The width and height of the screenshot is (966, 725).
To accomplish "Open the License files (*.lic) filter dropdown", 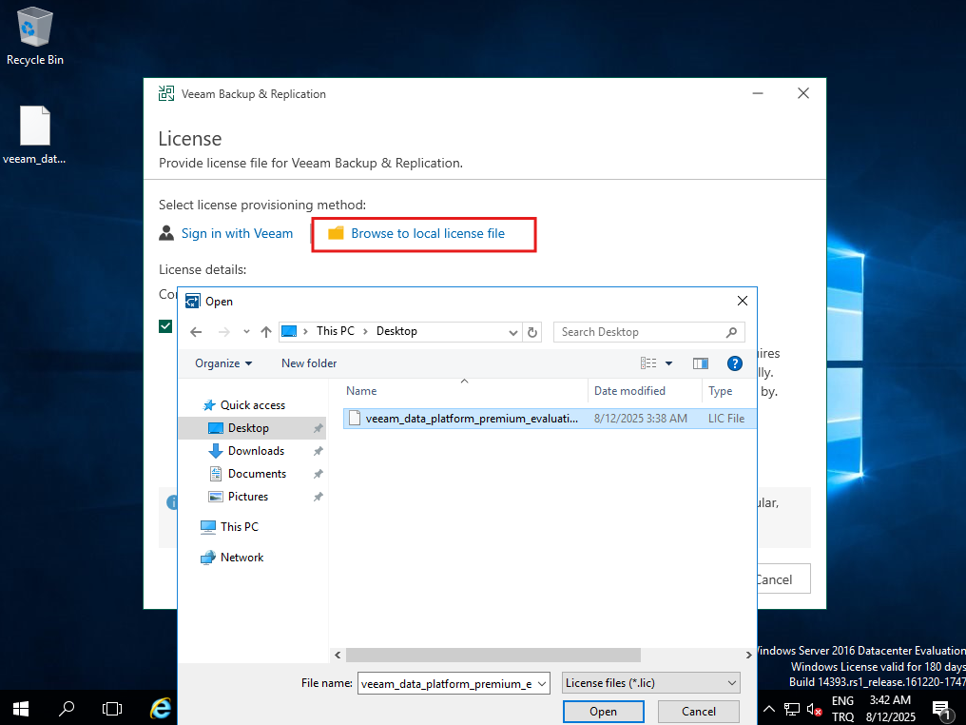I will click(x=651, y=683).
